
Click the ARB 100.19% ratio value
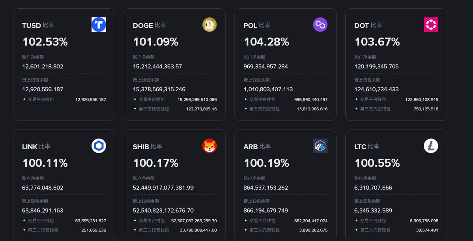(267, 163)
